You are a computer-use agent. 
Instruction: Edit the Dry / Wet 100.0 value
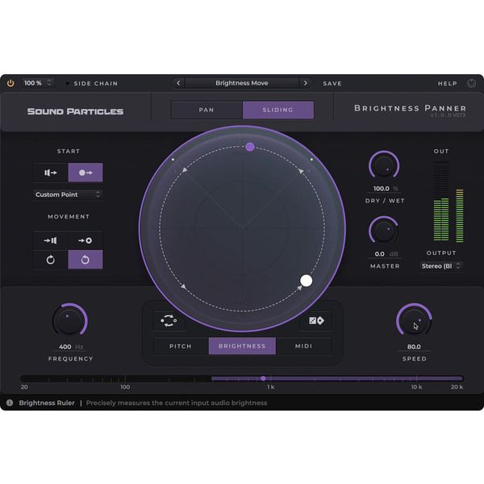pos(382,188)
